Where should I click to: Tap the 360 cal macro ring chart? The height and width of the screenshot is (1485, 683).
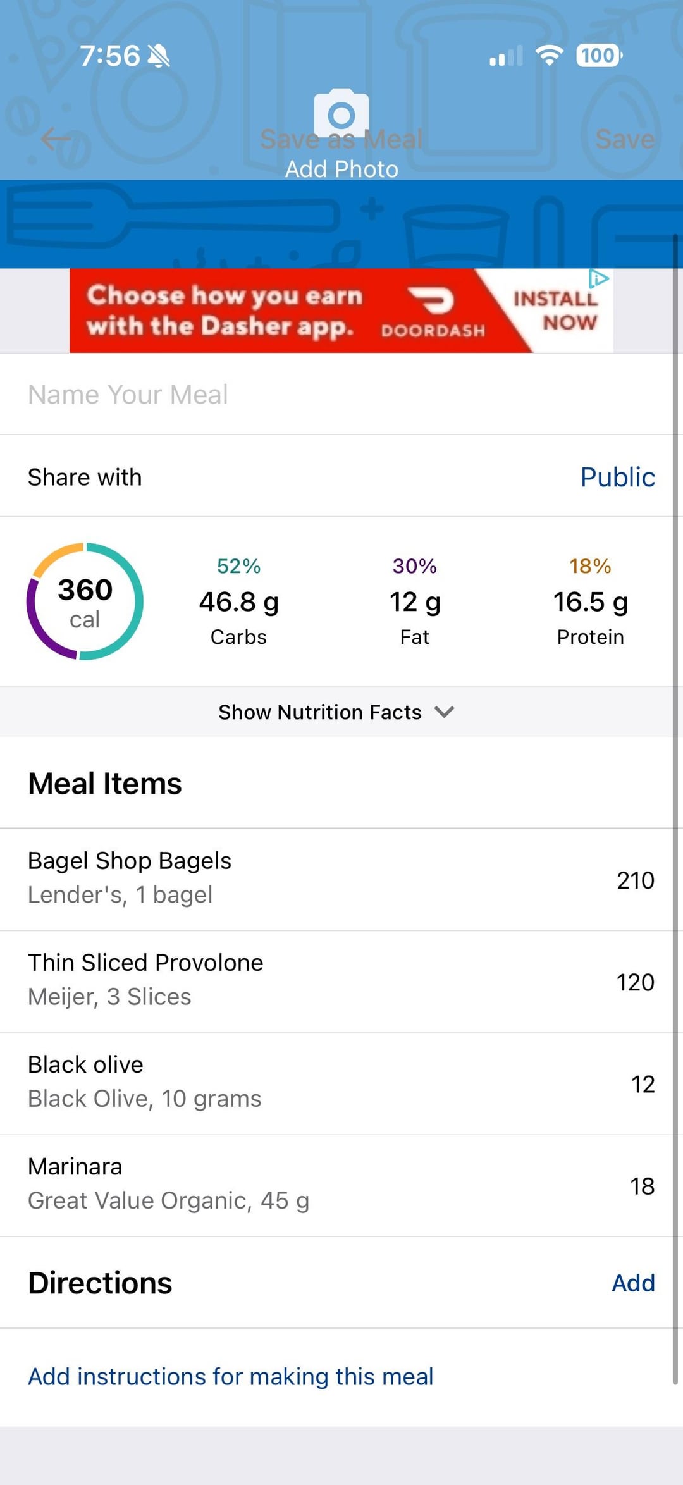[x=85, y=601]
